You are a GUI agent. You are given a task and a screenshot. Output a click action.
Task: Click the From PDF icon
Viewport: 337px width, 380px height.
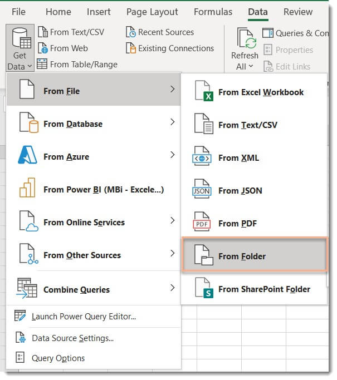pyautogui.click(x=202, y=222)
